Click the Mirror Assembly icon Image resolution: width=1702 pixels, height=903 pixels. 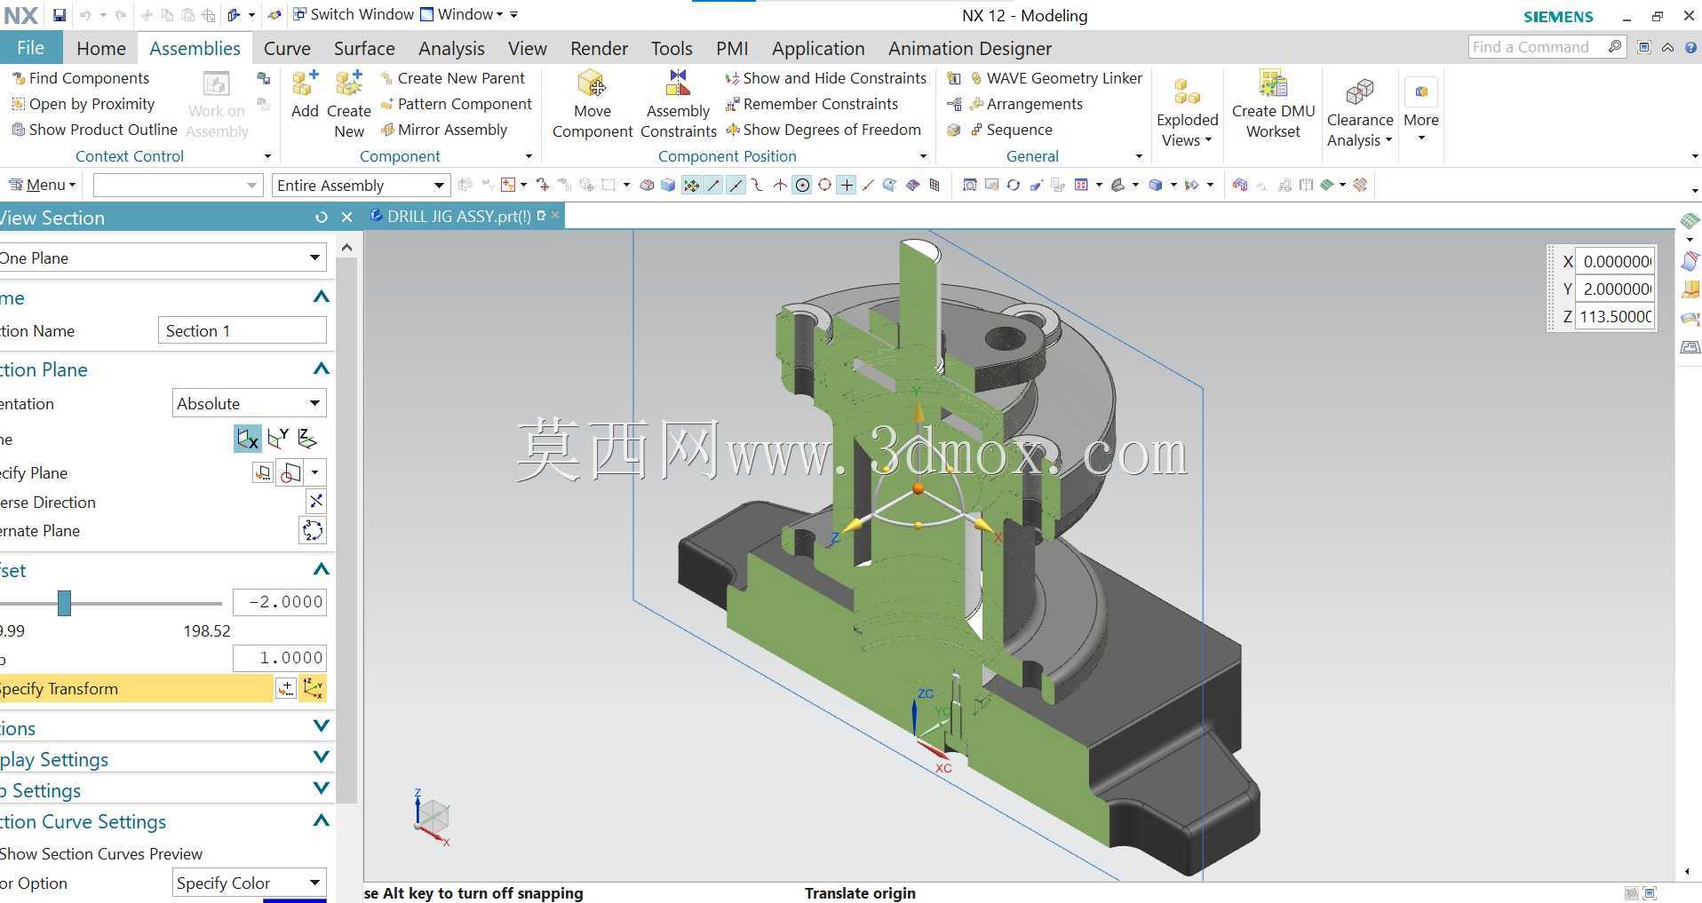(x=387, y=130)
